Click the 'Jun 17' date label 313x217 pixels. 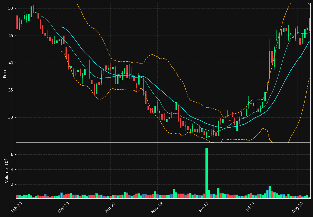[204, 207]
